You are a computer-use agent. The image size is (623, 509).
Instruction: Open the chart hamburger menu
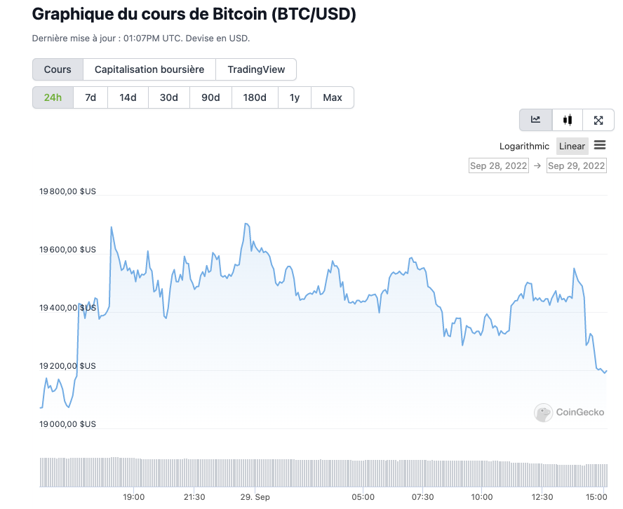coord(600,145)
